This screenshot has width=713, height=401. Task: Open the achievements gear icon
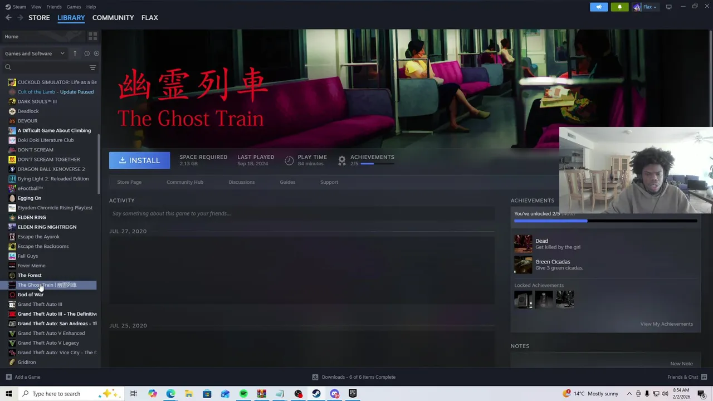[342, 160]
